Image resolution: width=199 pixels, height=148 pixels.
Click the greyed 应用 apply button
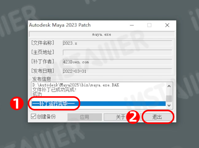85,117
